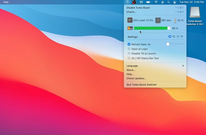Check Disable TB at Launch
This screenshot has height=135, width=206.
tap(129, 53)
